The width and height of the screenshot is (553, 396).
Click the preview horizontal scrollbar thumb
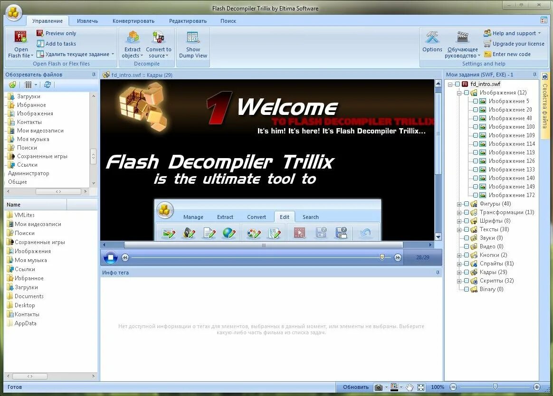pos(264,245)
